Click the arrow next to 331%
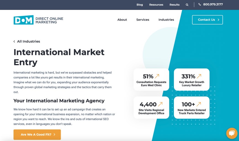 coord(199,76)
